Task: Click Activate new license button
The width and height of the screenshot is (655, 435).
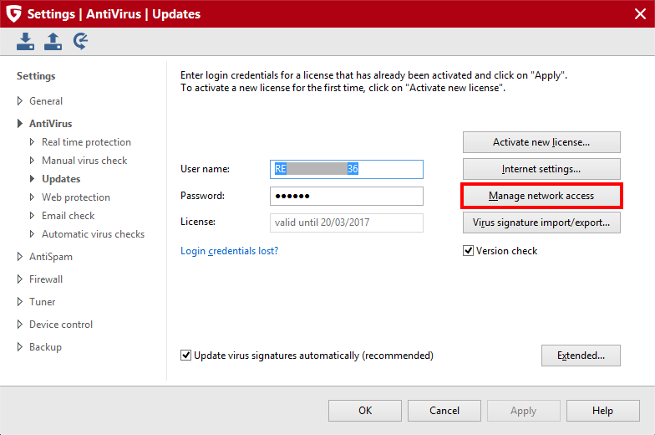Action: tap(541, 142)
